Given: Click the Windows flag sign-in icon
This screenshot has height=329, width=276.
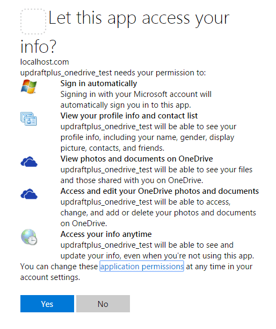Looking at the screenshot, I should 28,87.
